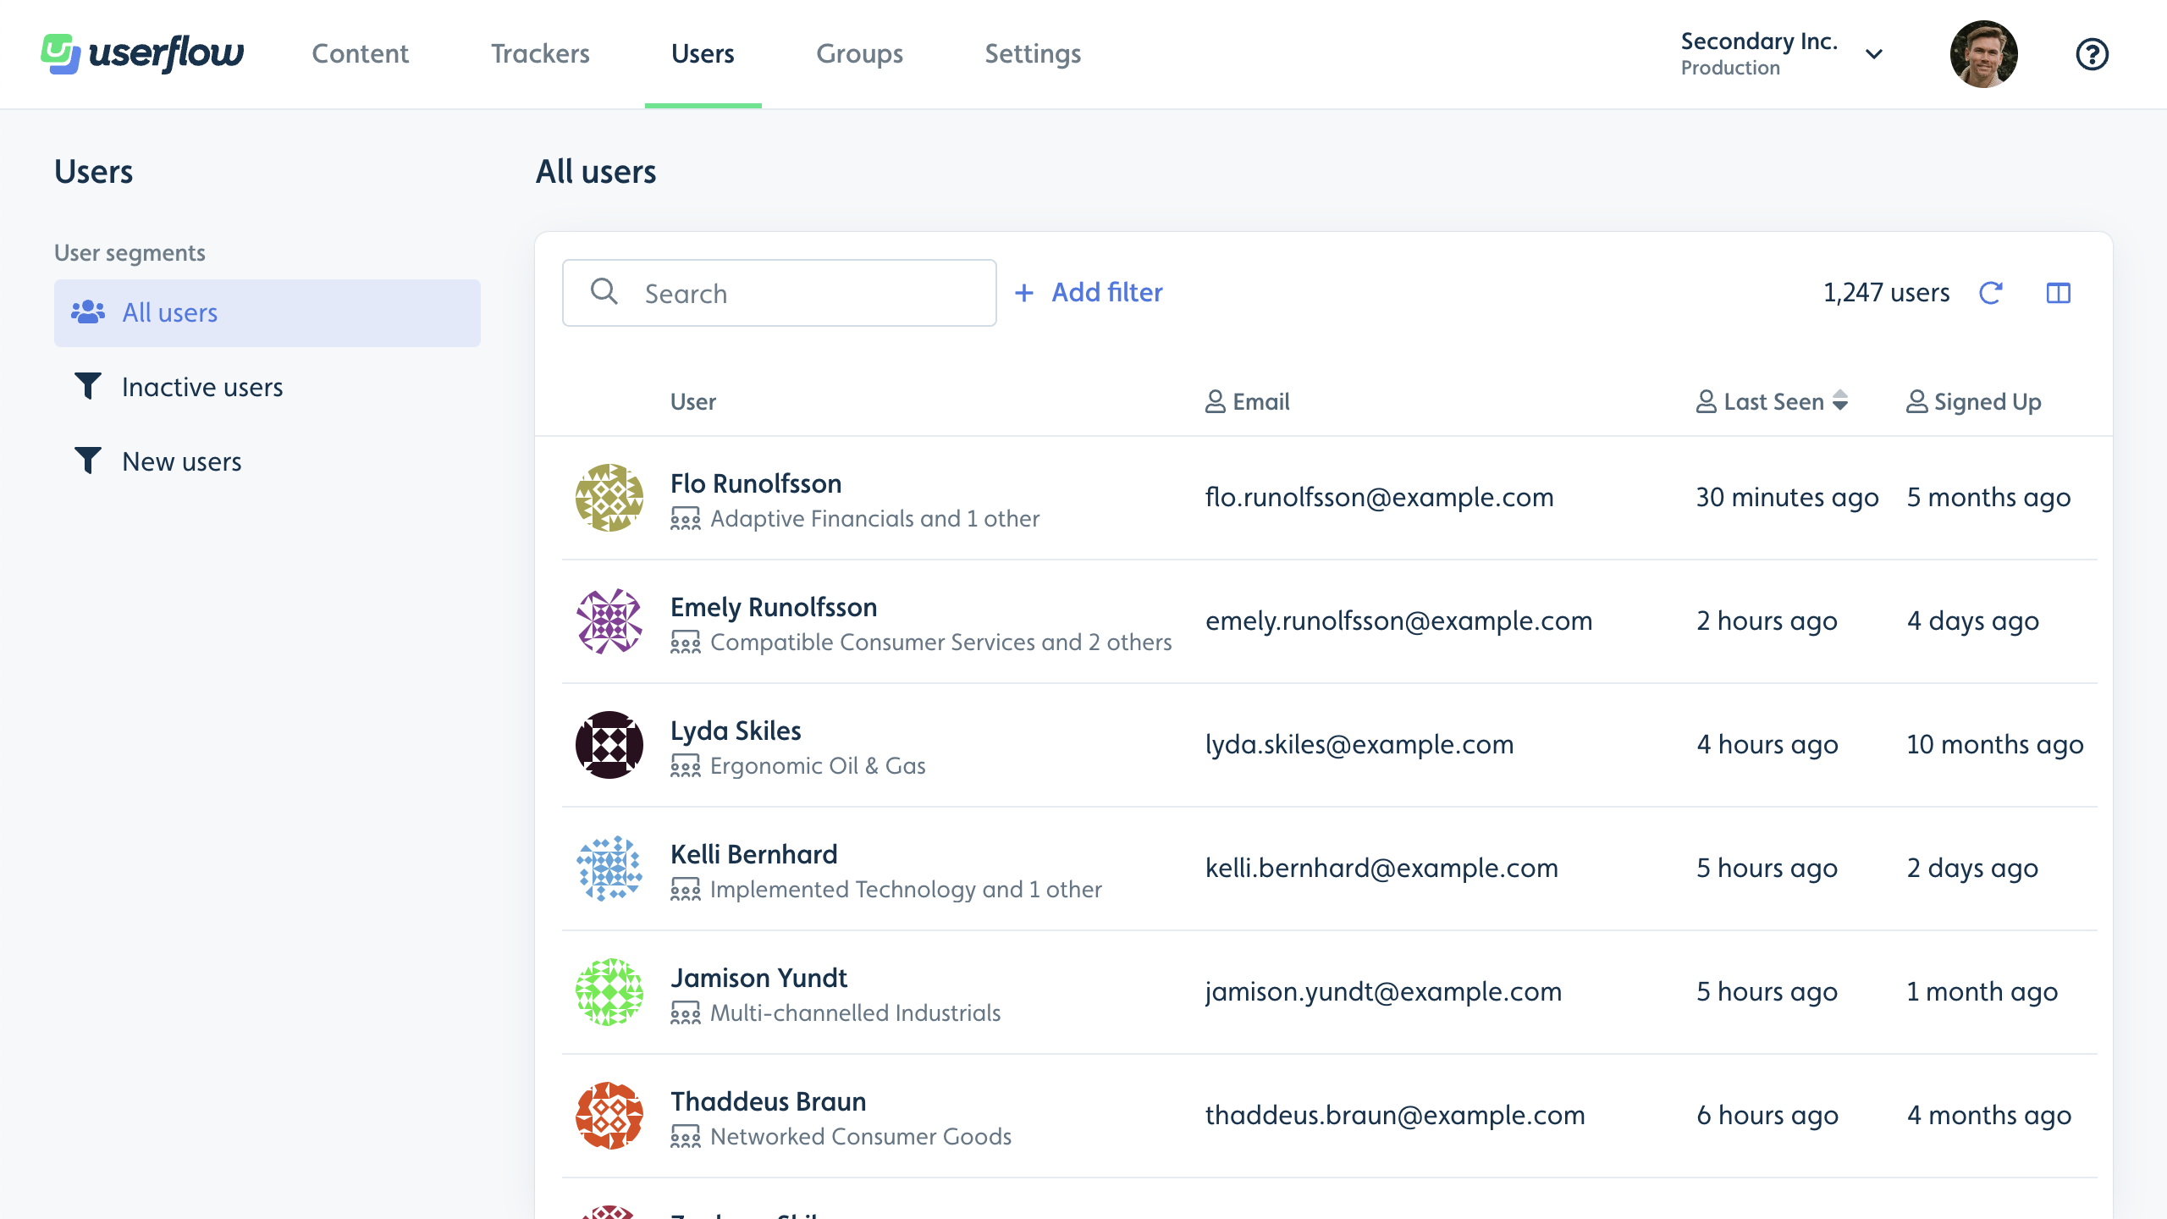Click the Inactive users funnel icon
The height and width of the screenshot is (1219, 2167).
pos(88,386)
